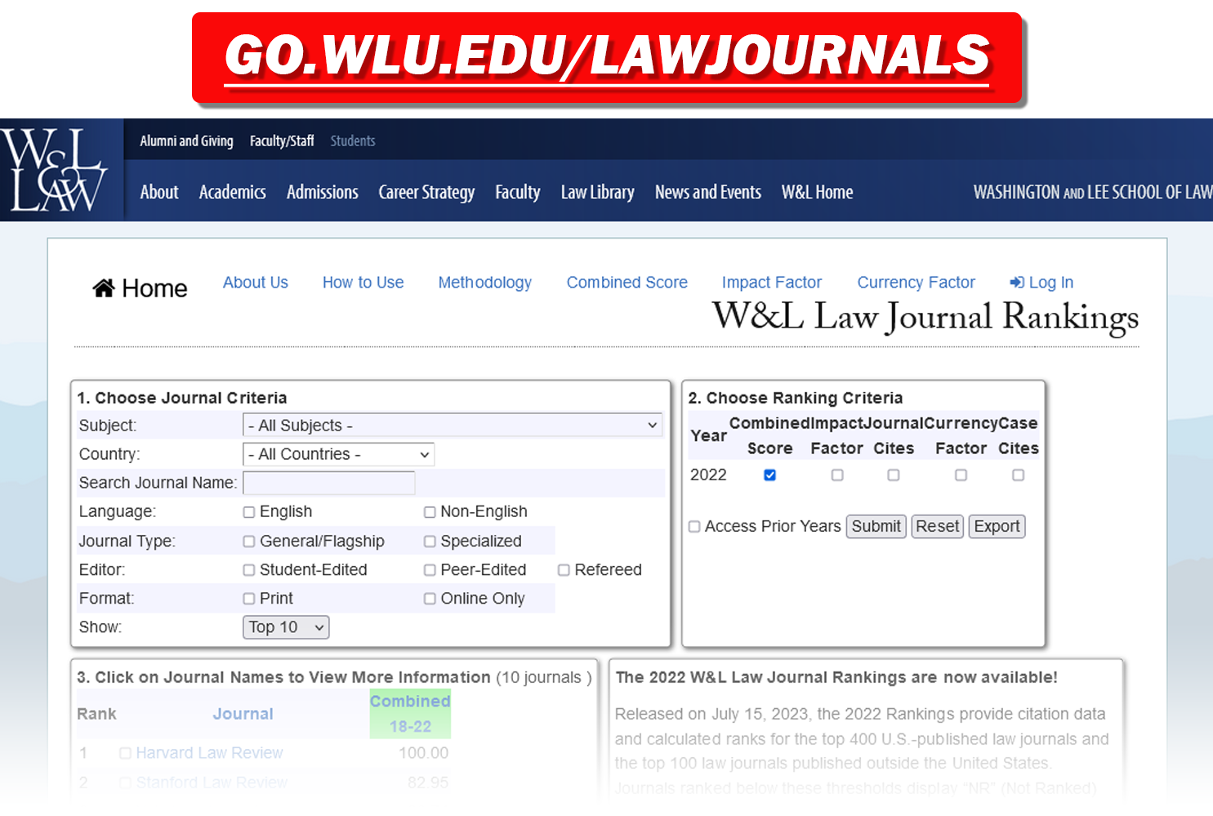Open the Methodology page

click(x=485, y=283)
